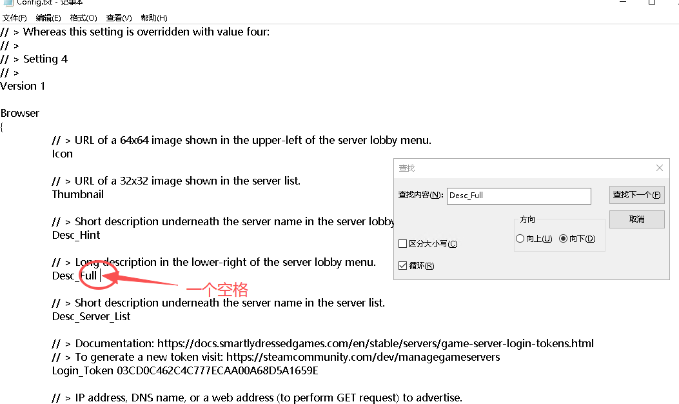Open the 文件(F) menu

click(15, 18)
